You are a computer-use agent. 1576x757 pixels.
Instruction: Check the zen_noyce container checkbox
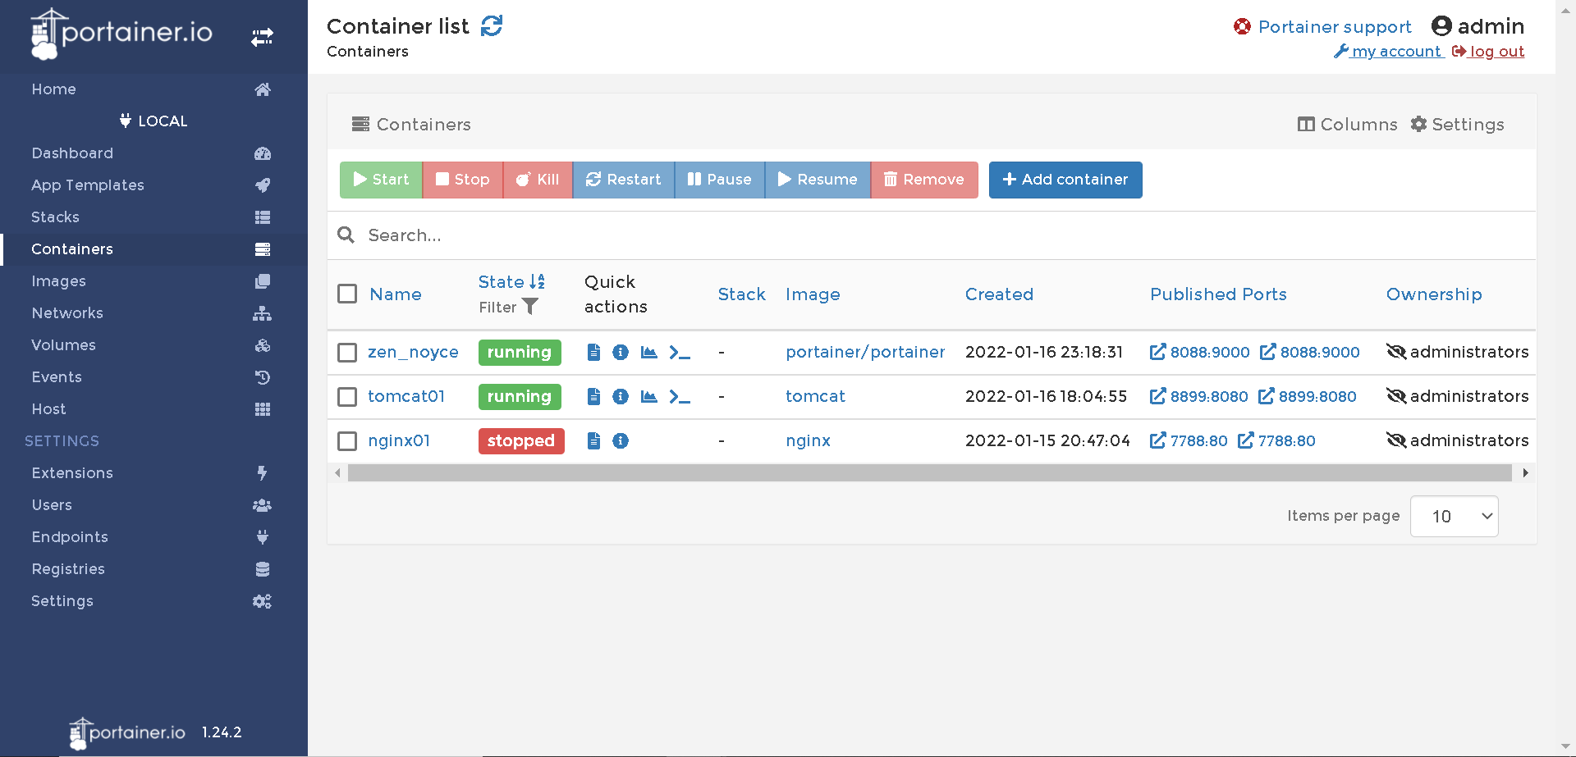coord(347,352)
